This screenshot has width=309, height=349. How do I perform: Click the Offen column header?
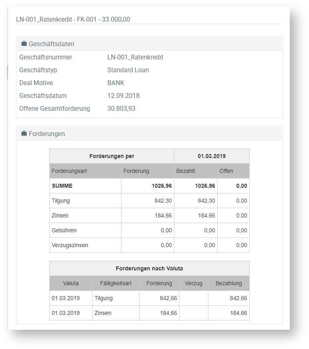(x=226, y=171)
